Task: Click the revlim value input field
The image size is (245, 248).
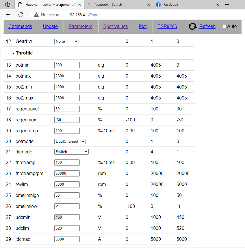Action: (x=67, y=185)
